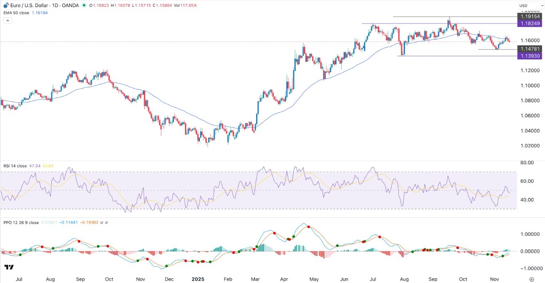
Task: Click the first ø icon beside PPO values
Action: pos(101,222)
